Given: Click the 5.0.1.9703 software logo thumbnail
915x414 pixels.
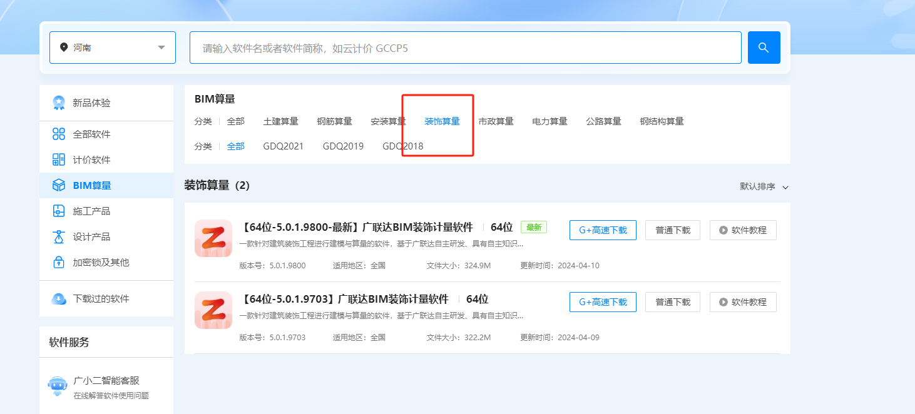Looking at the screenshot, I should pyautogui.click(x=213, y=310).
